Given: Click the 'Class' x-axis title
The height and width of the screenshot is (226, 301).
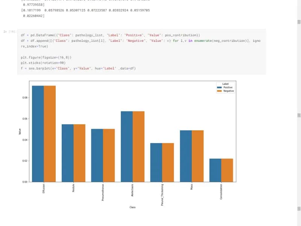Looking at the screenshot, I should point(132,207).
